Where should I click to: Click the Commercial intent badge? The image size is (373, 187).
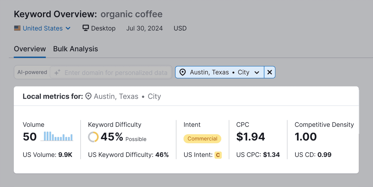tap(202, 139)
